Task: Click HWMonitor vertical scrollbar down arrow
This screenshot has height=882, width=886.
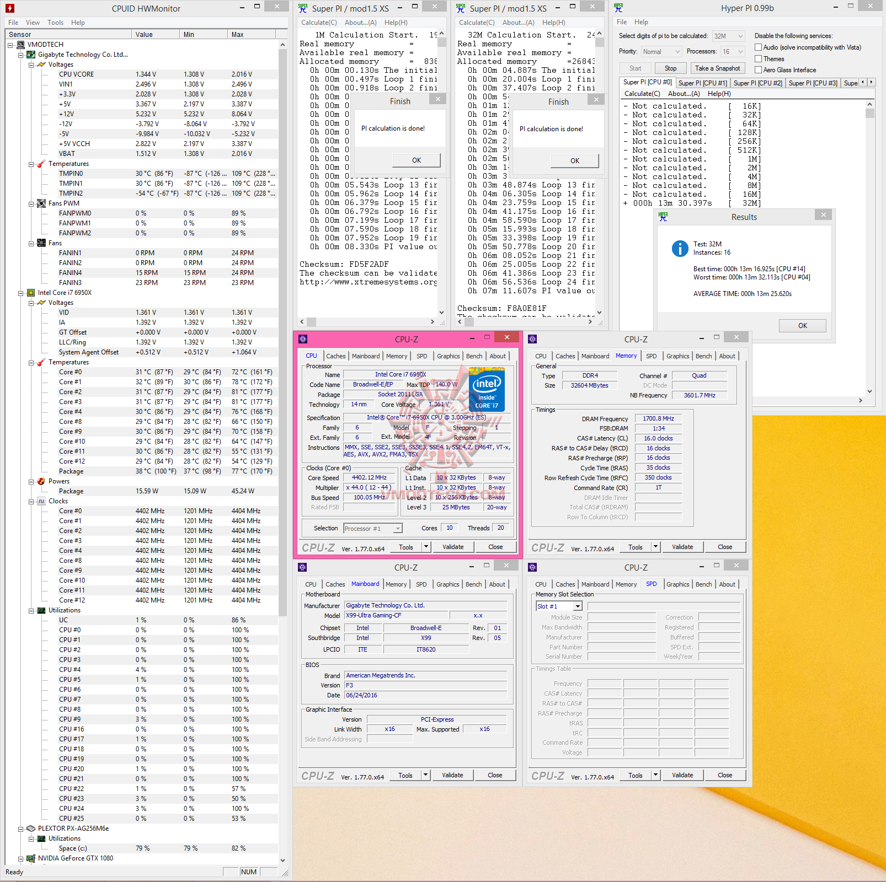Action: [282, 859]
